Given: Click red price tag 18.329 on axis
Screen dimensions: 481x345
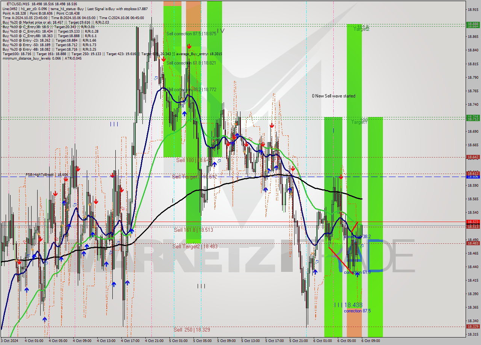Looking at the screenshot, I should [x=473, y=326].
